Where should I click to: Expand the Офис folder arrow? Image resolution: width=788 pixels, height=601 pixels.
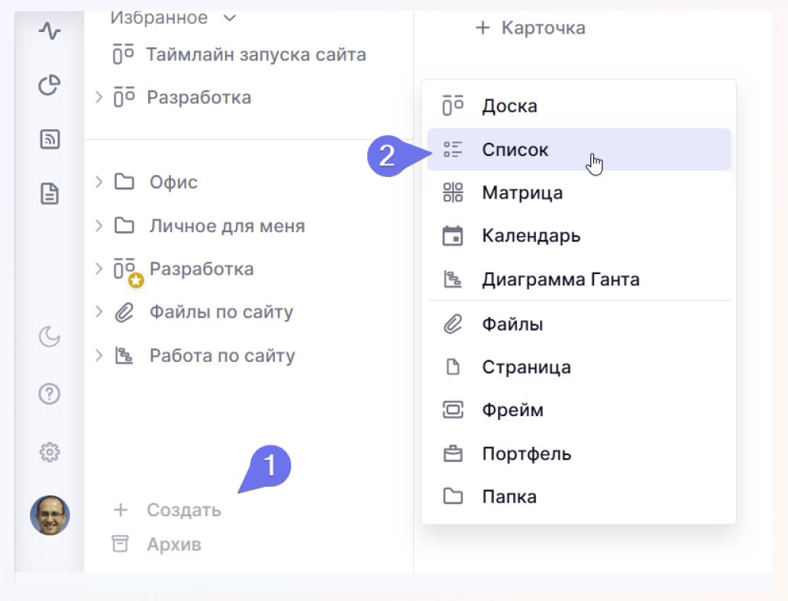point(98,182)
